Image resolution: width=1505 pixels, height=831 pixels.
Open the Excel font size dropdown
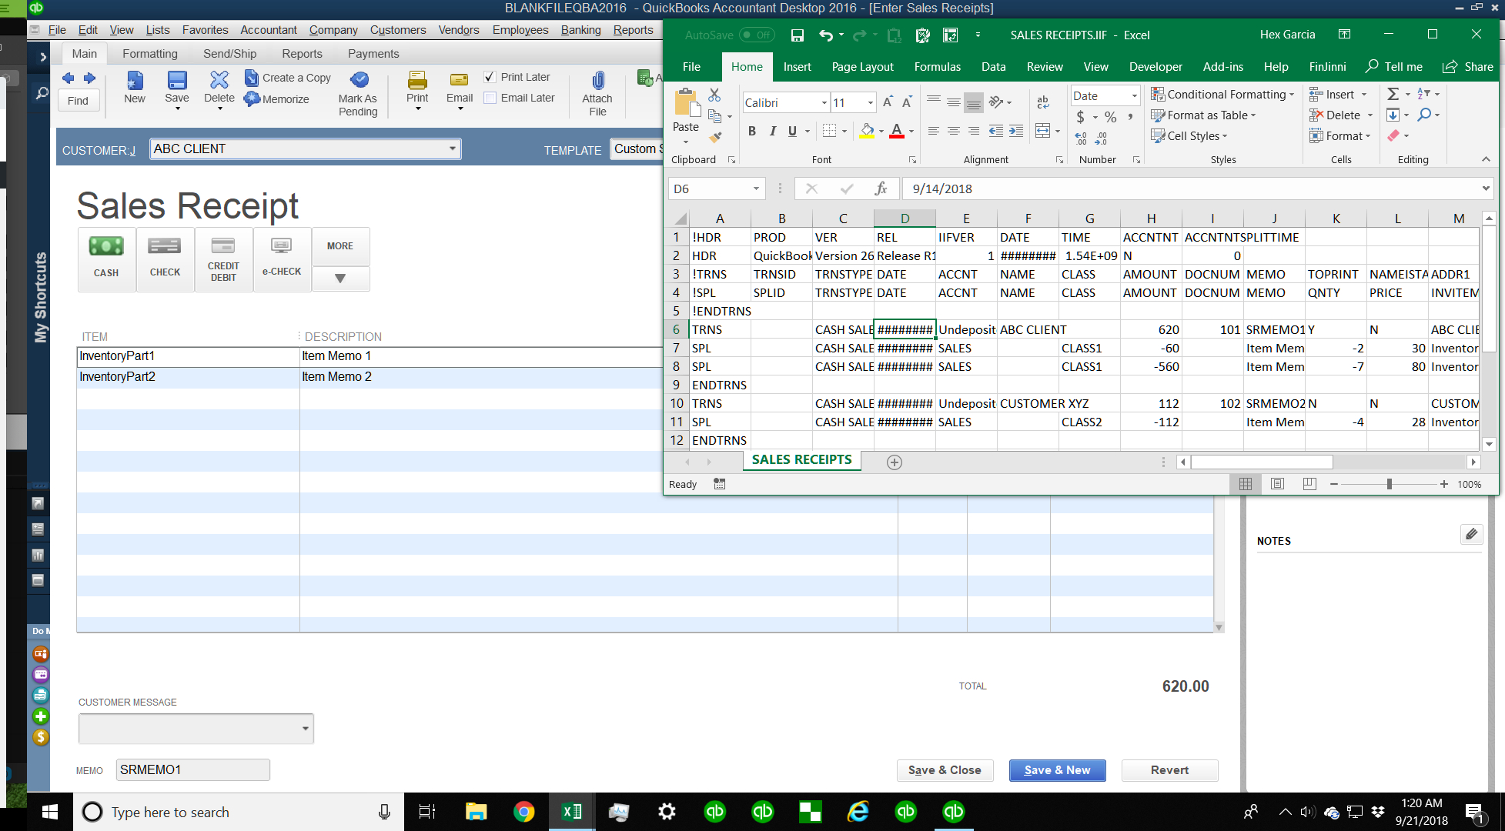871,103
